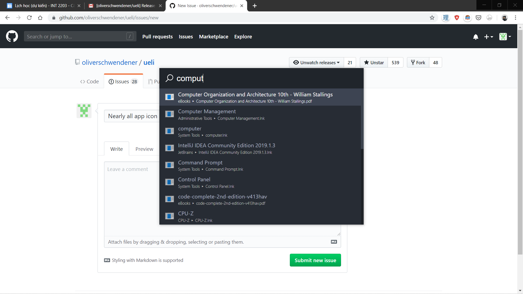Click the Leave a comment textarea
The height and width of the screenshot is (294, 523).
pyautogui.click(x=132, y=199)
